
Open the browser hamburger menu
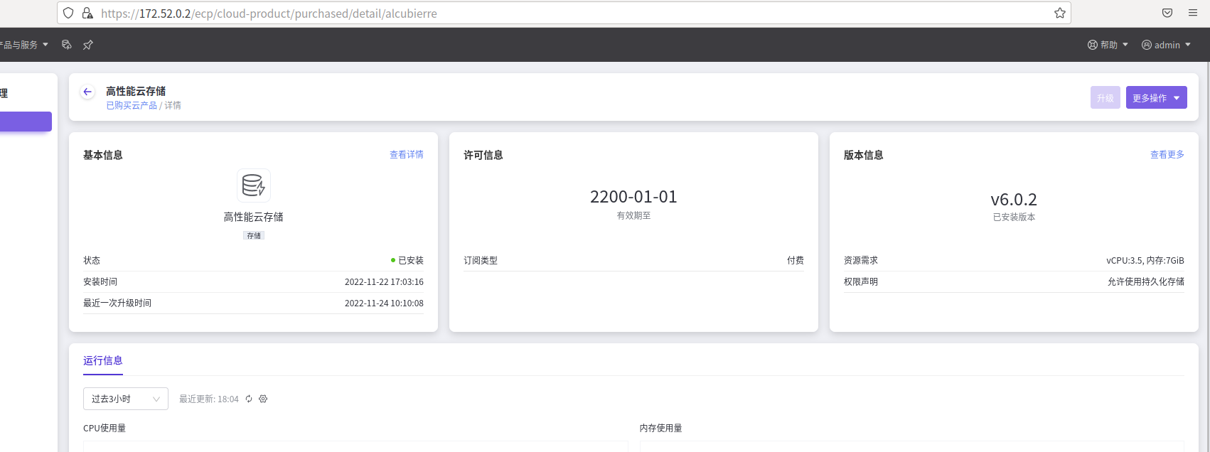click(1193, 13)
